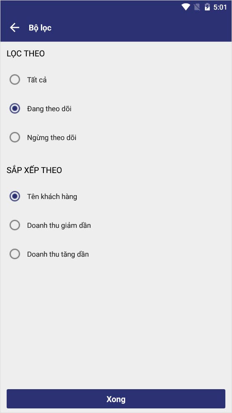232x413 pixels.
Task: Choose Doanh thu tăng dần radio circle
Action: pos(15,254)
